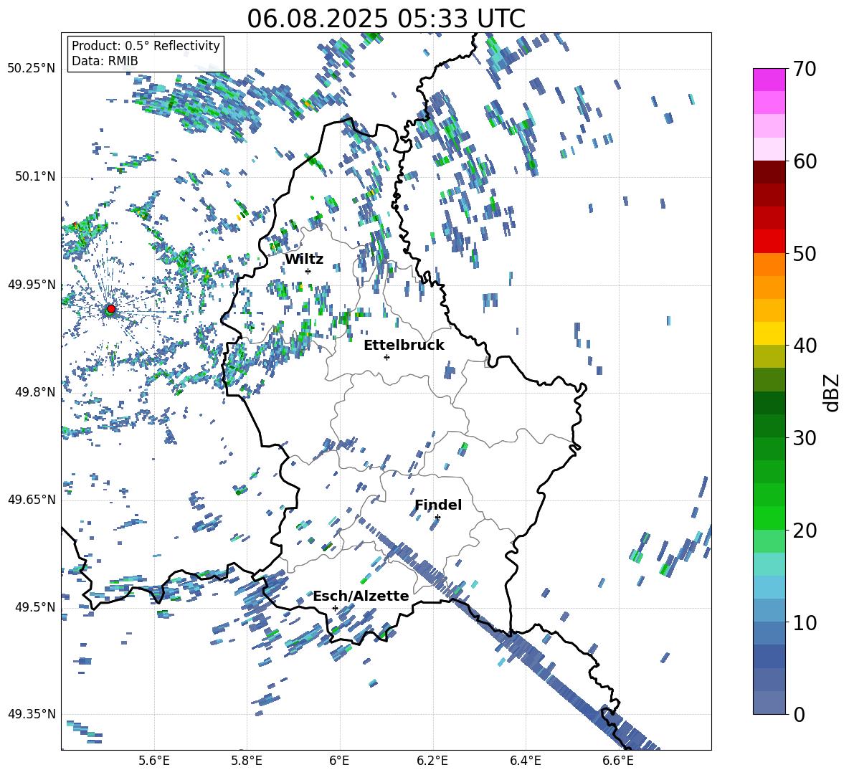Click the red radar site marker
This screenshot has height=775, width=849.
pyautogui.click(x=111, y=308)
